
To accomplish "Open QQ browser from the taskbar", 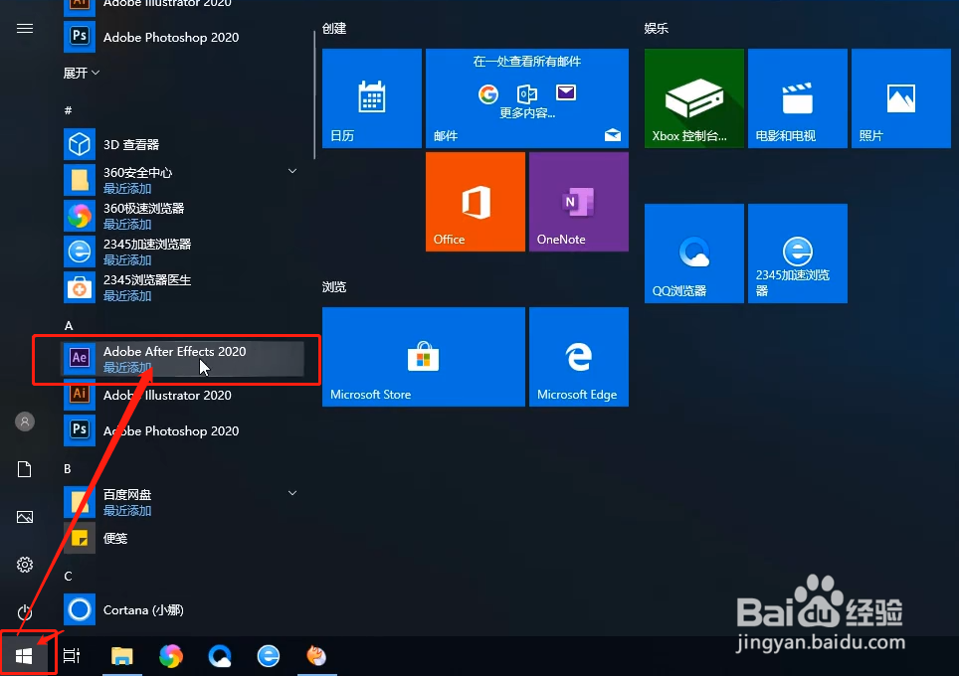I will [x=220, y=656].
